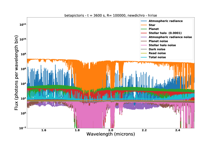Select 'Stellar halo noise' legend label
This screenshot has height=144, width=216.
click(162, 45)
